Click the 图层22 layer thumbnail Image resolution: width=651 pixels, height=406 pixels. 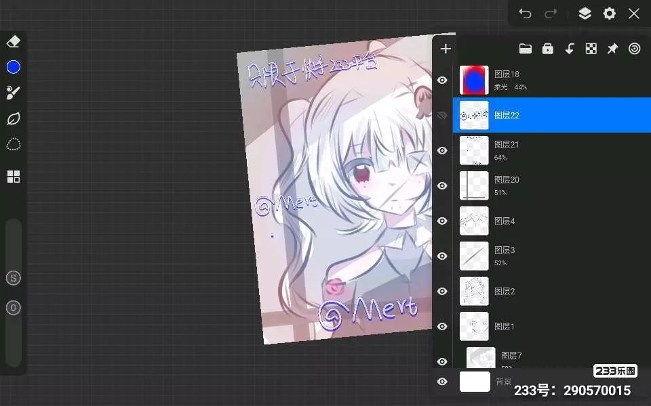click(x=474, y=115)
